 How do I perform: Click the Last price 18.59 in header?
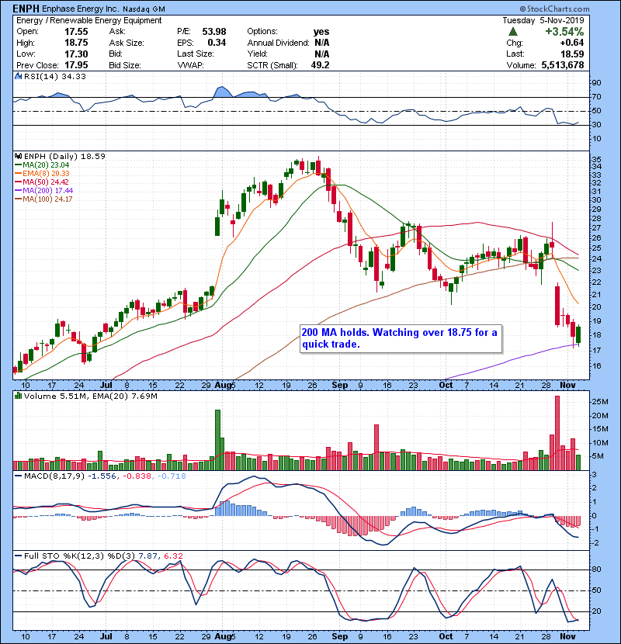tap(572, 54)
